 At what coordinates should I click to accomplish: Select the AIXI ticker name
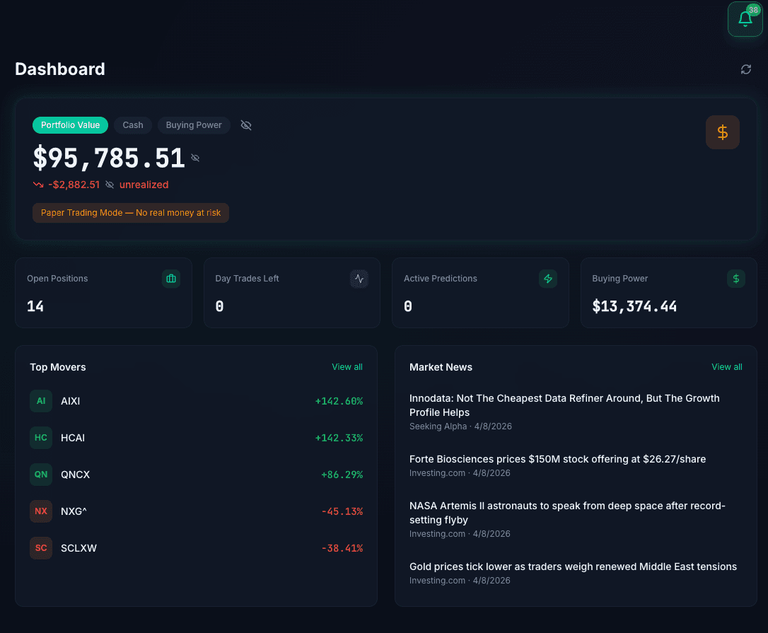pos(71,401)
